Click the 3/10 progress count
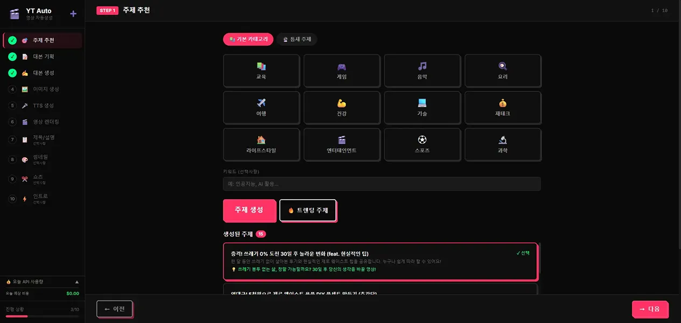 (x=75, y=310)
